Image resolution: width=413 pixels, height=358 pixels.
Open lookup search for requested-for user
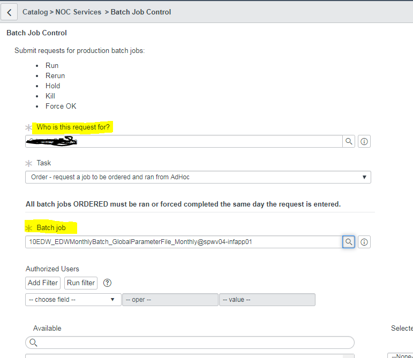pos(349,141)
